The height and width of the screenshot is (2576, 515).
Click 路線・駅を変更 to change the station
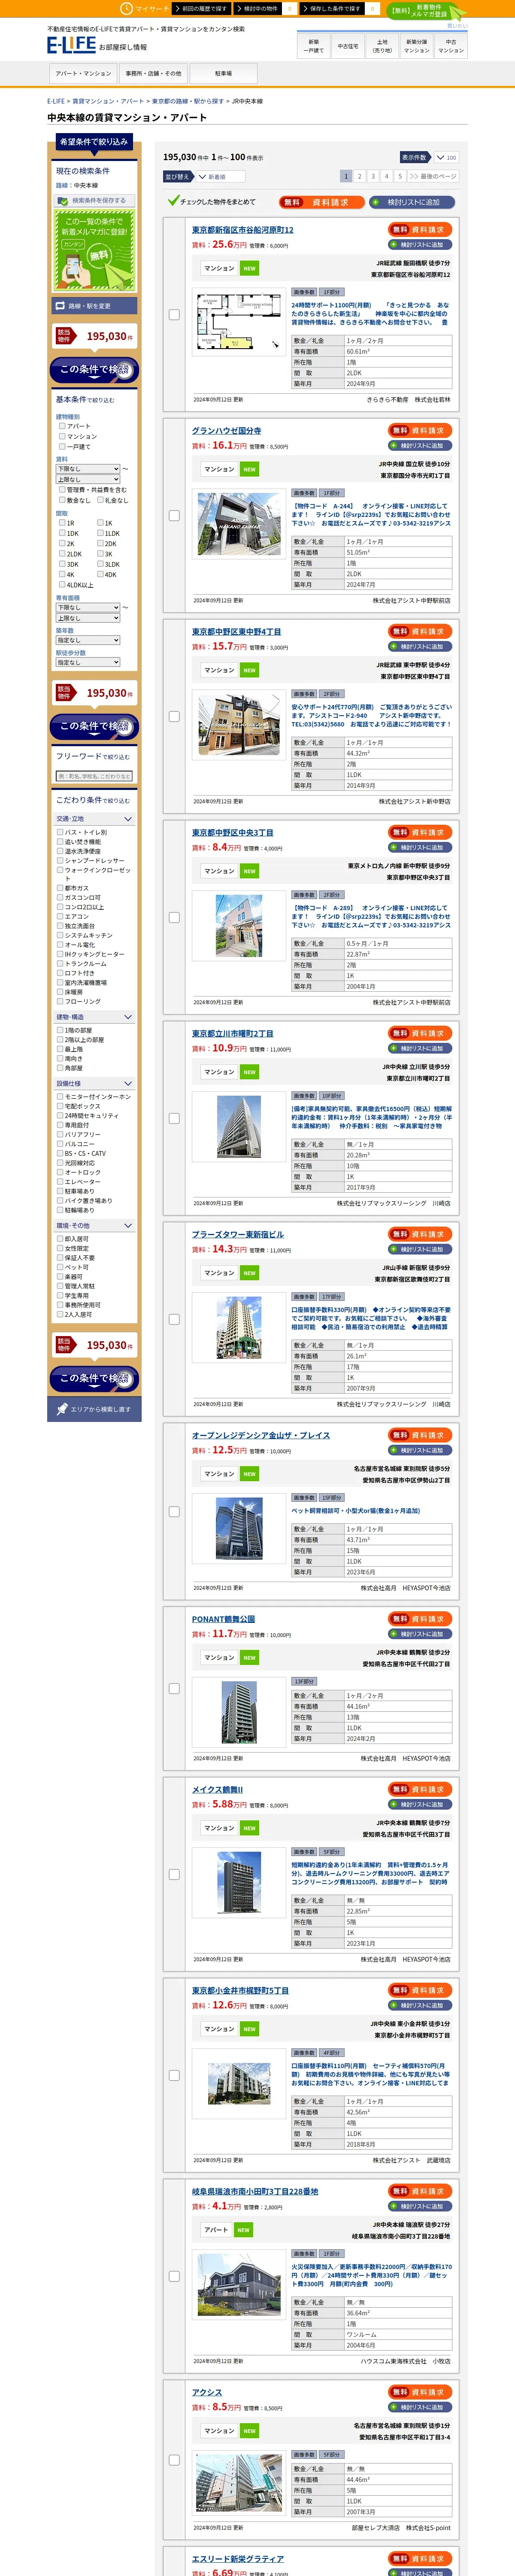click(x=95, y=306)
